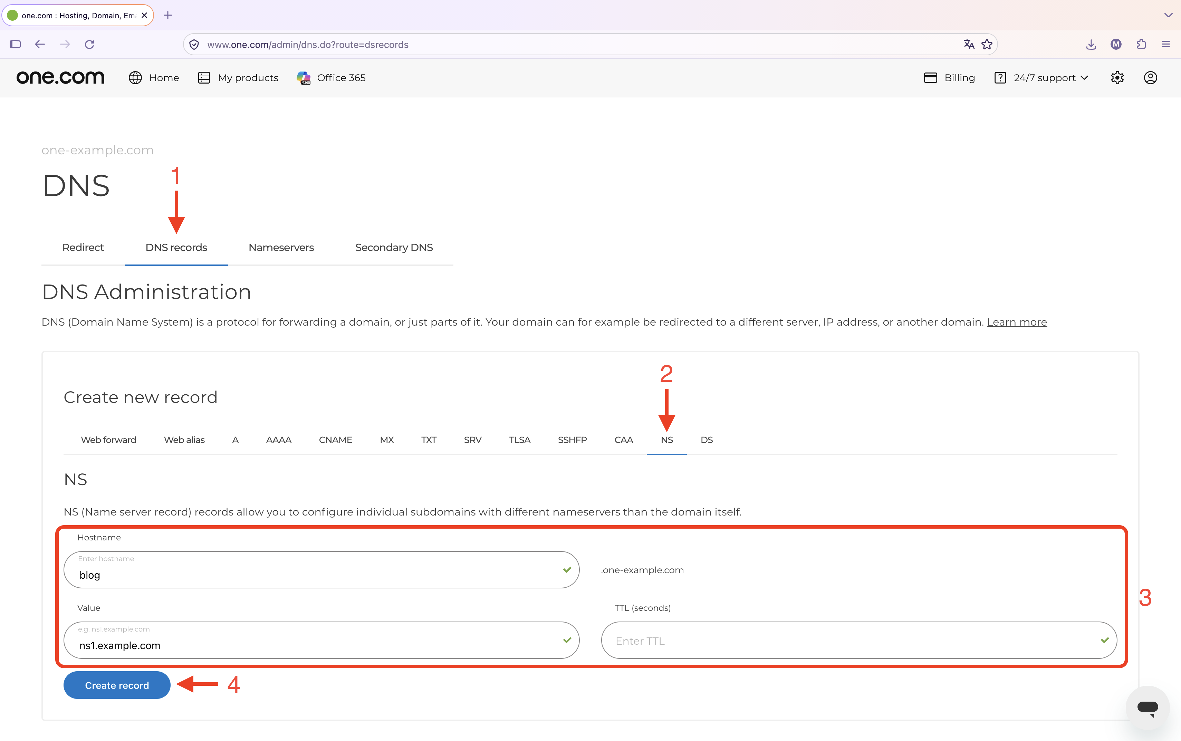
Task: Click the Hostname field containing blog
Action: coord(321,569)
